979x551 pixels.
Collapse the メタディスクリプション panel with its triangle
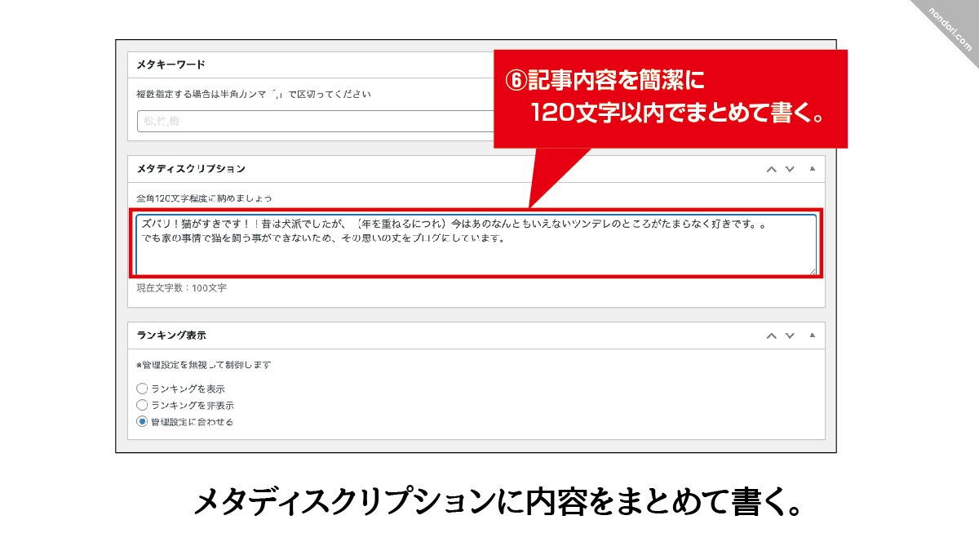point(812,169)
